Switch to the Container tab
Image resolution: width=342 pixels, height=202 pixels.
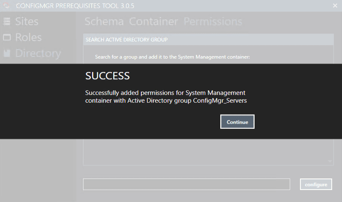(153, 21)
